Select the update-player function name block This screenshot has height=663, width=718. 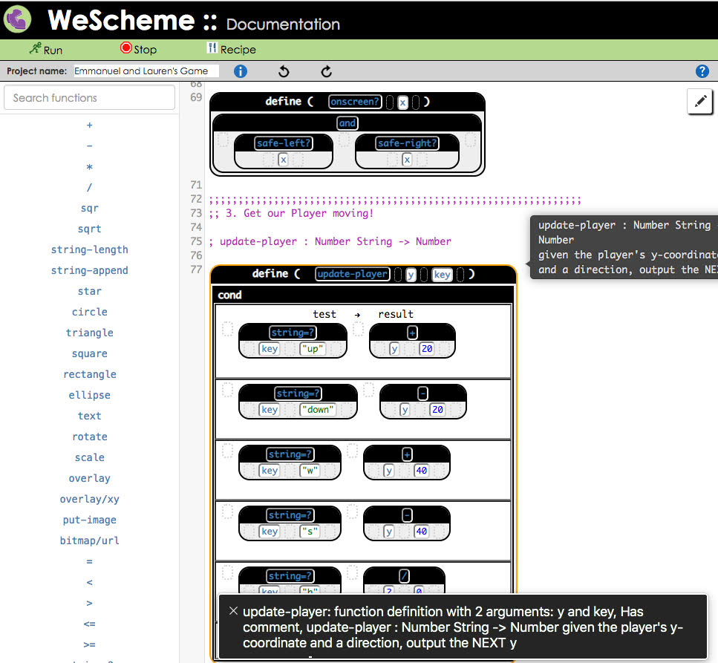[352, 274]
